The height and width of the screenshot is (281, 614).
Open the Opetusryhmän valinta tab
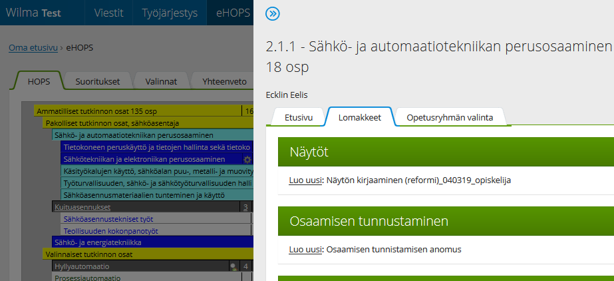point(450,117)
